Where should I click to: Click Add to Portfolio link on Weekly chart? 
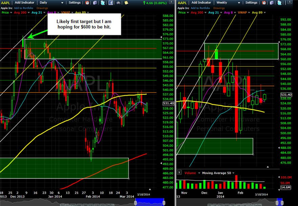tap(200, 8)
